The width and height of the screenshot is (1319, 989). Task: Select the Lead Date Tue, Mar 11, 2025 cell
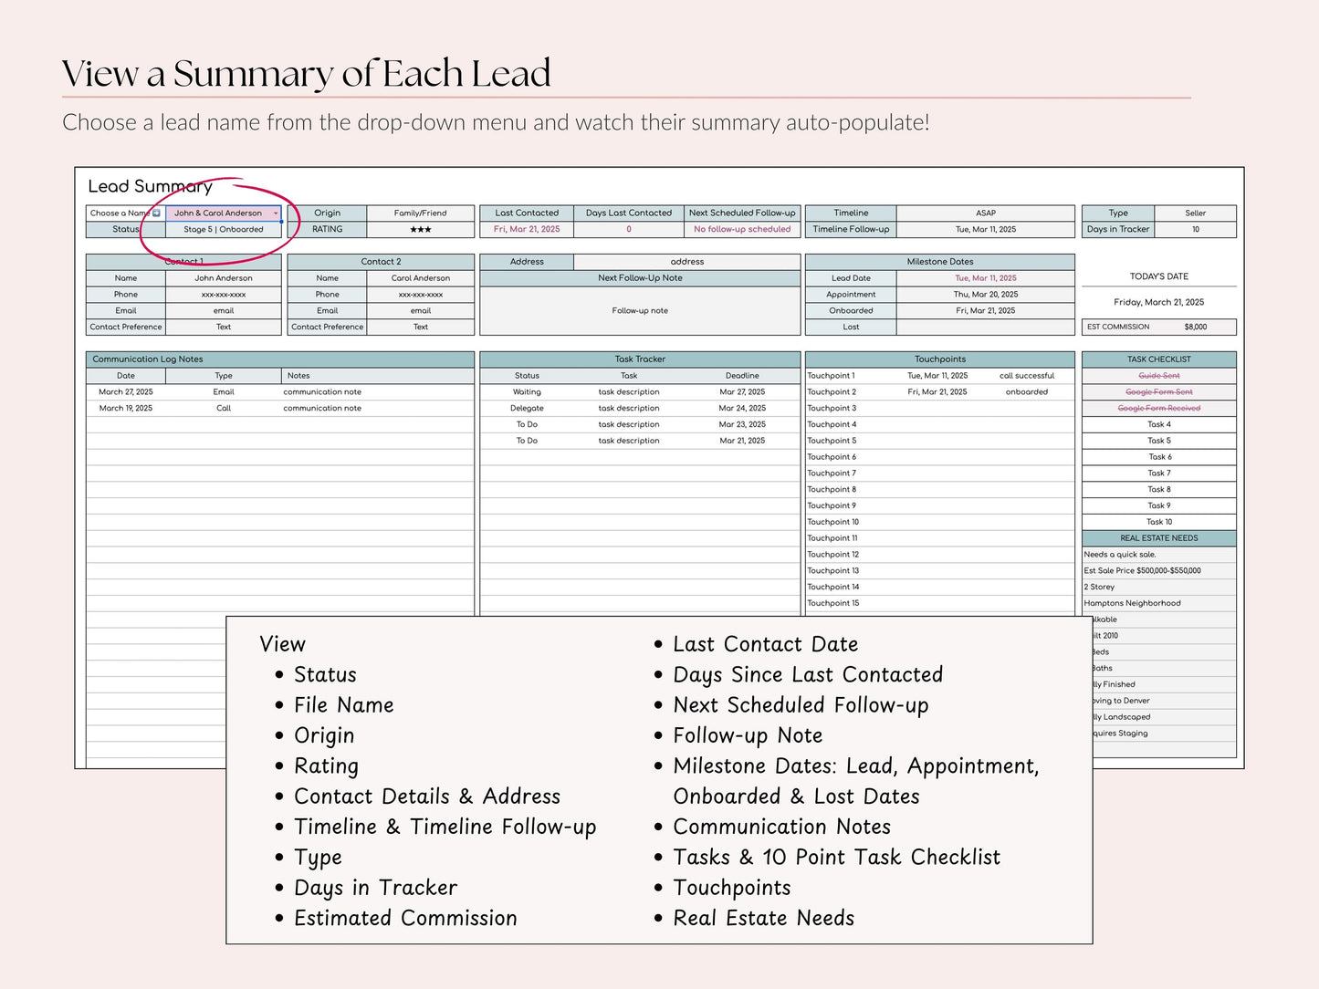click(x=986, y=278)
